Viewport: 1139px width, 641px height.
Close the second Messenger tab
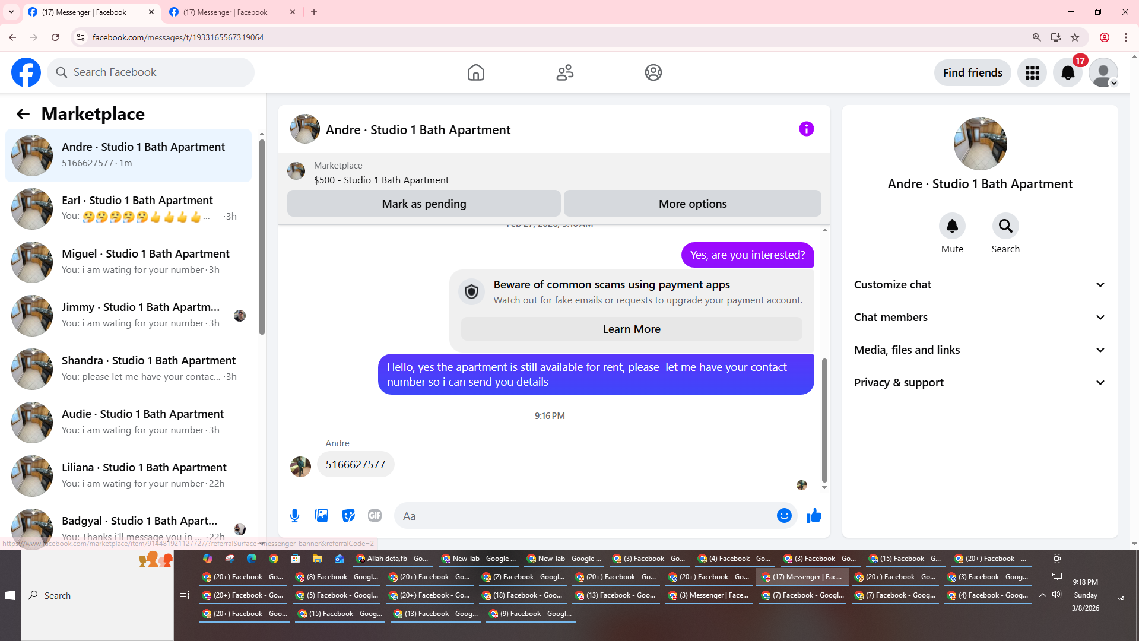pyautogui.click(x=293, y=12)
